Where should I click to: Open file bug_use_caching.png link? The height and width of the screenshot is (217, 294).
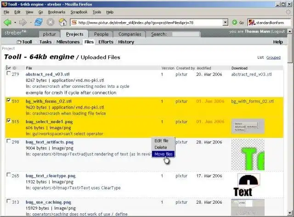(48, 202)
